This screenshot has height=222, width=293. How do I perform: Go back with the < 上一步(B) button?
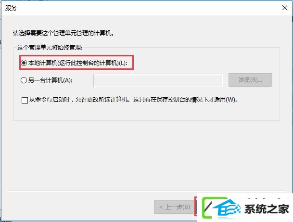[175, 207]
